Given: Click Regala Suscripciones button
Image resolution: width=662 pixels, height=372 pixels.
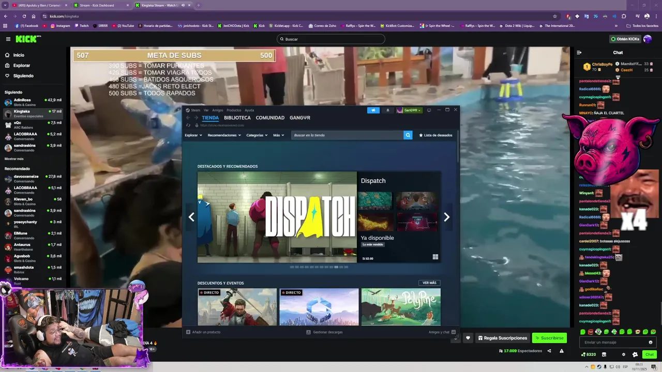Looking at the screenshot, I should tap(503, 338).
